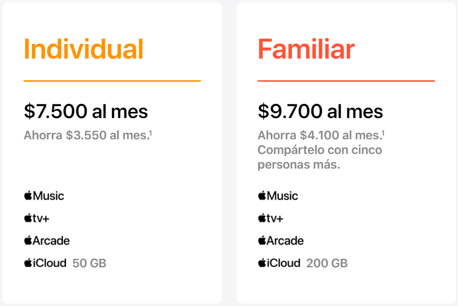Open footnote 1 after Ahorra $4.100
This screenshot has height=306, width=458.
click(x=383, y=133)
